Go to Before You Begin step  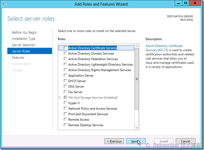24,32
